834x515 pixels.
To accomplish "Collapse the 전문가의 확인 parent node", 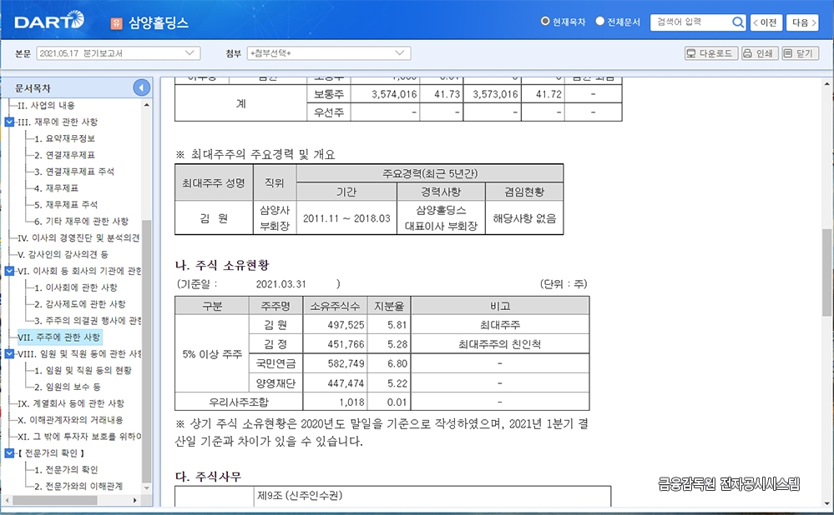I will pyautogui.click(x=9, y=452).
